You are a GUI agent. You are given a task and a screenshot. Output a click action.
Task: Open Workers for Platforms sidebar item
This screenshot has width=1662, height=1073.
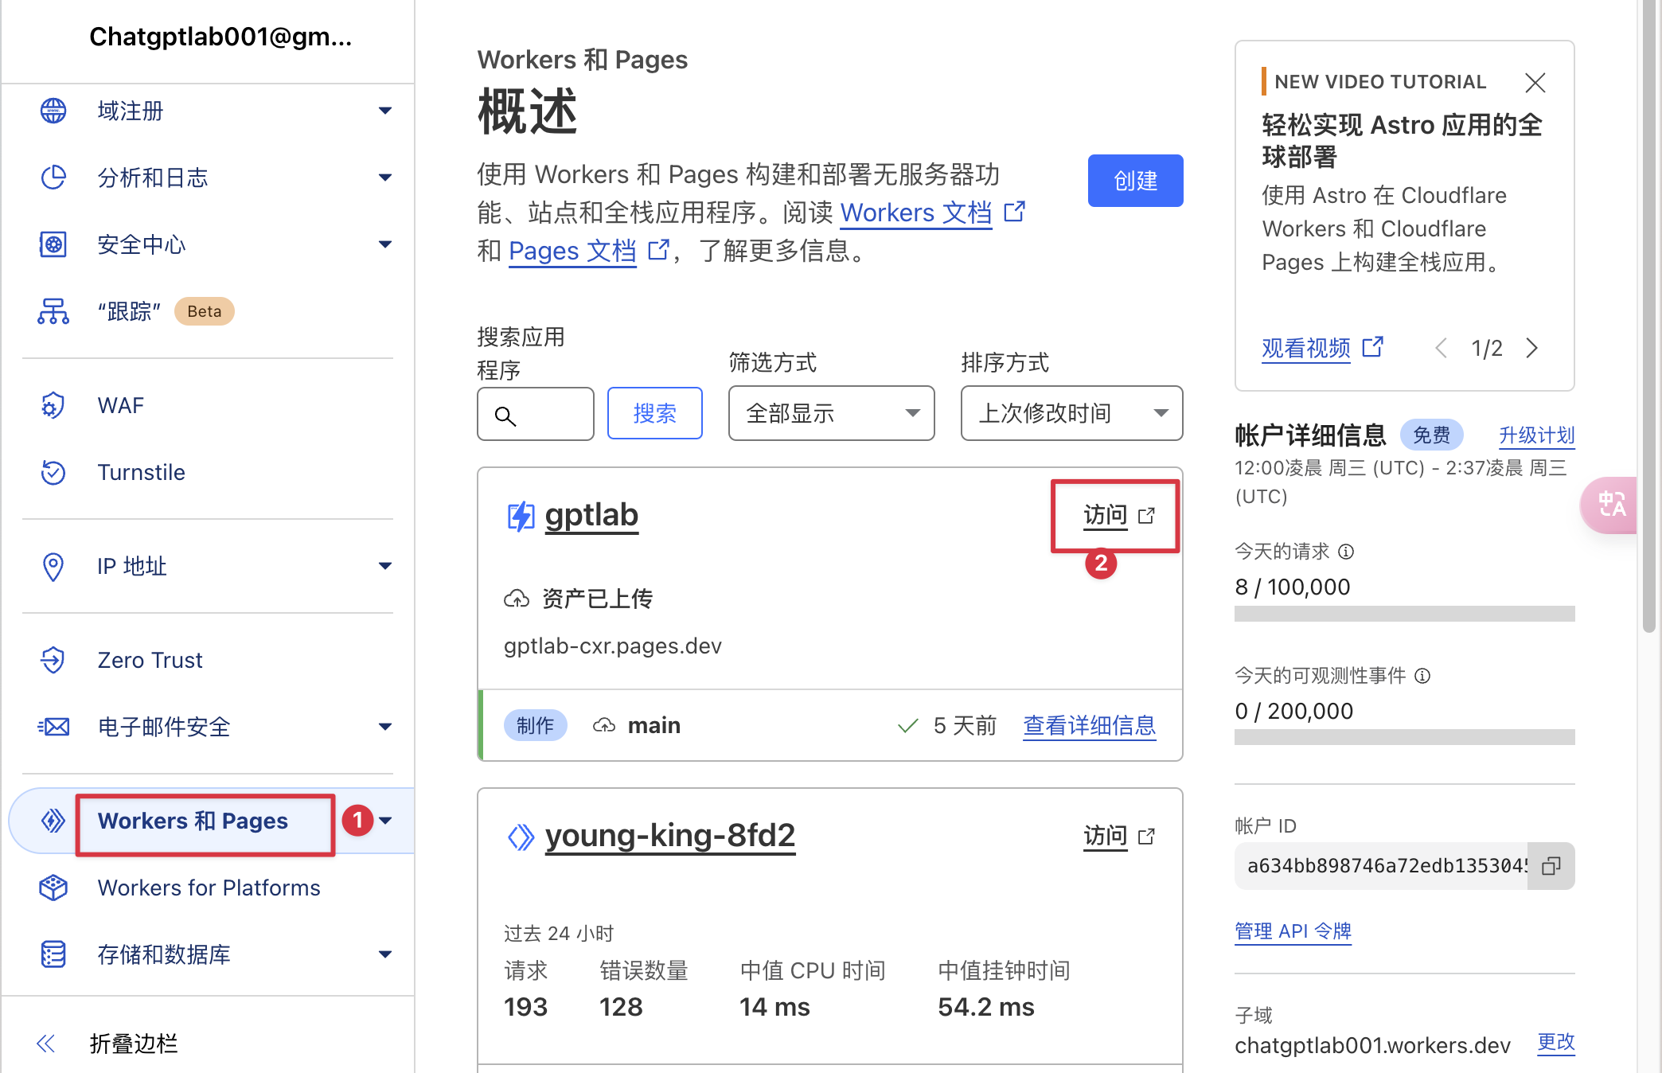[x=209, y=888]
